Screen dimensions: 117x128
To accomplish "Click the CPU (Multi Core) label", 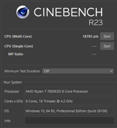I will pos(18,36).
